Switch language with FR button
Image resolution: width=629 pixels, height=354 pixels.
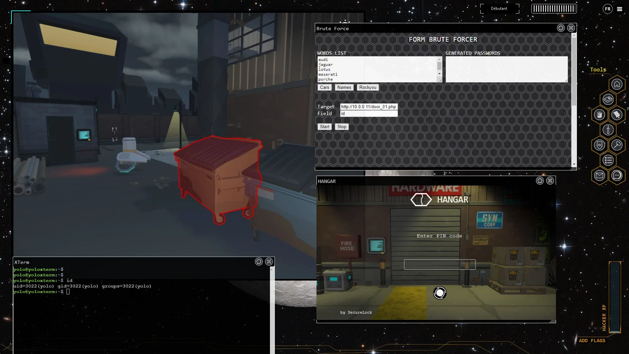(607, 9)
